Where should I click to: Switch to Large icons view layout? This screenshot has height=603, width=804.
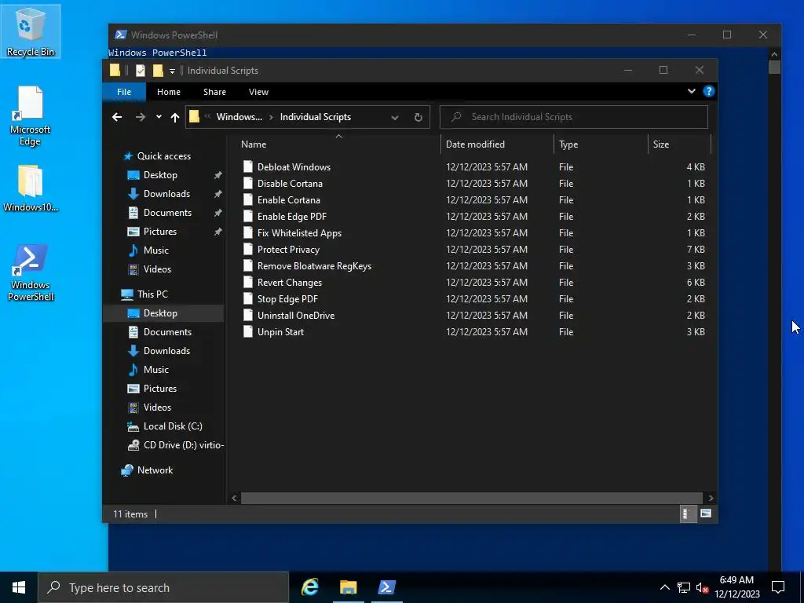point(706,513)
